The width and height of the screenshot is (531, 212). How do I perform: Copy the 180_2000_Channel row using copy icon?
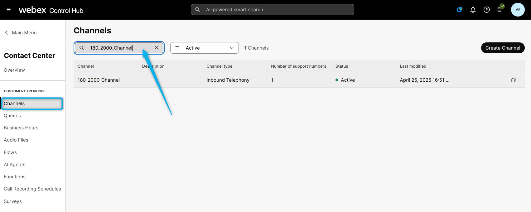tap(513, 80)
